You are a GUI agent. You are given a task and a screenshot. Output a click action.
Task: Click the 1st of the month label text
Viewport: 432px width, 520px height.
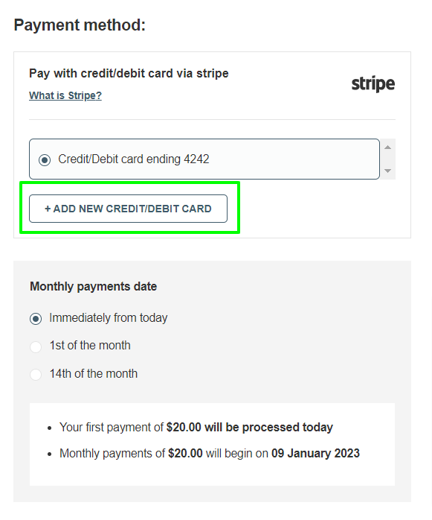(x=90, y=346)
